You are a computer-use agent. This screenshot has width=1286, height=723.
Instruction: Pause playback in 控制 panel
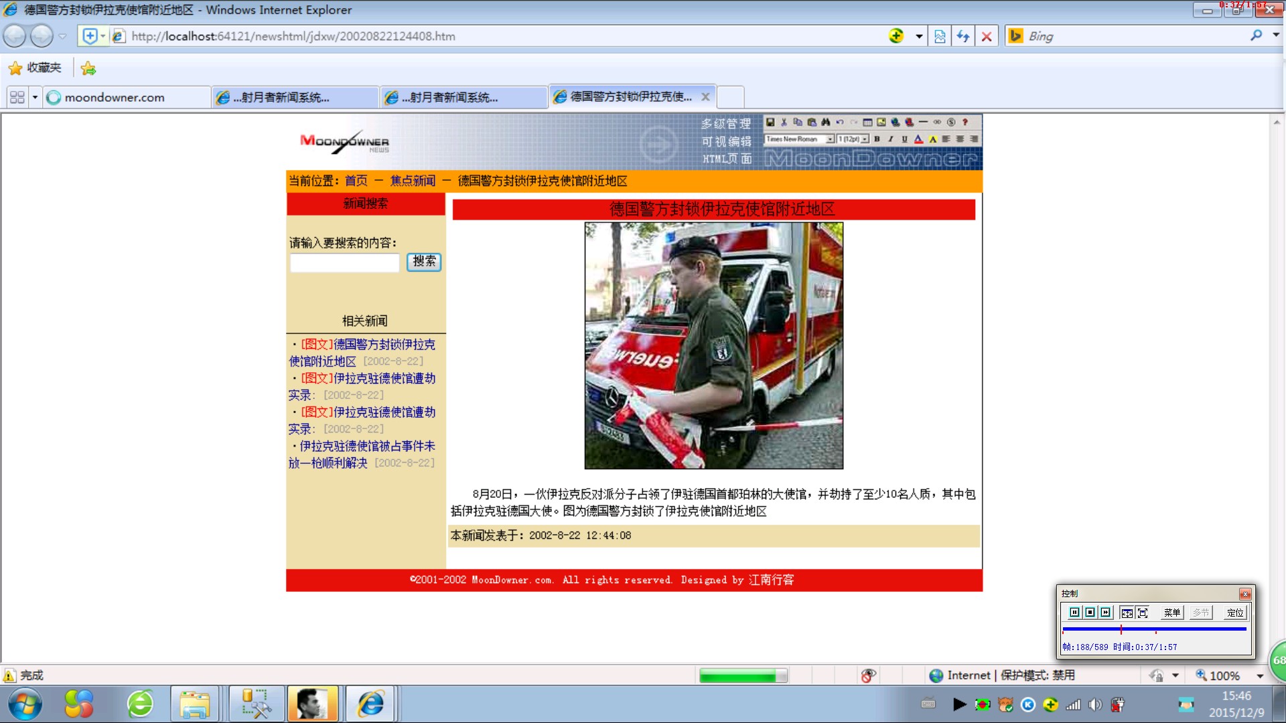point(1074,613)
